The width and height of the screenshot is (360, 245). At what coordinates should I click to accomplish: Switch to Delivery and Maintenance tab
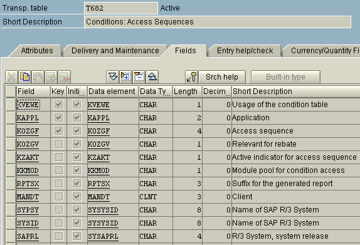click(115, 51)
